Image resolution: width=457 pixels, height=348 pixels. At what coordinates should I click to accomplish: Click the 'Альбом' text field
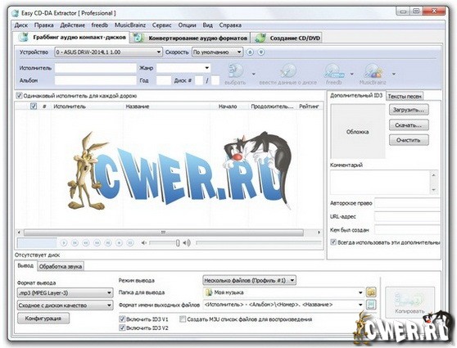tap(96, 80)
